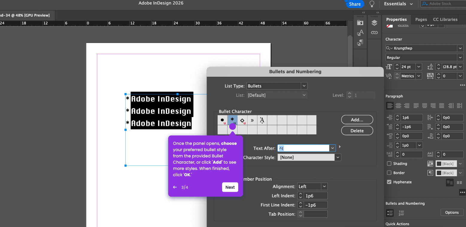Click Next in the tutorial popup
Viewport: 466px width, 227px height.
[230, 187]
